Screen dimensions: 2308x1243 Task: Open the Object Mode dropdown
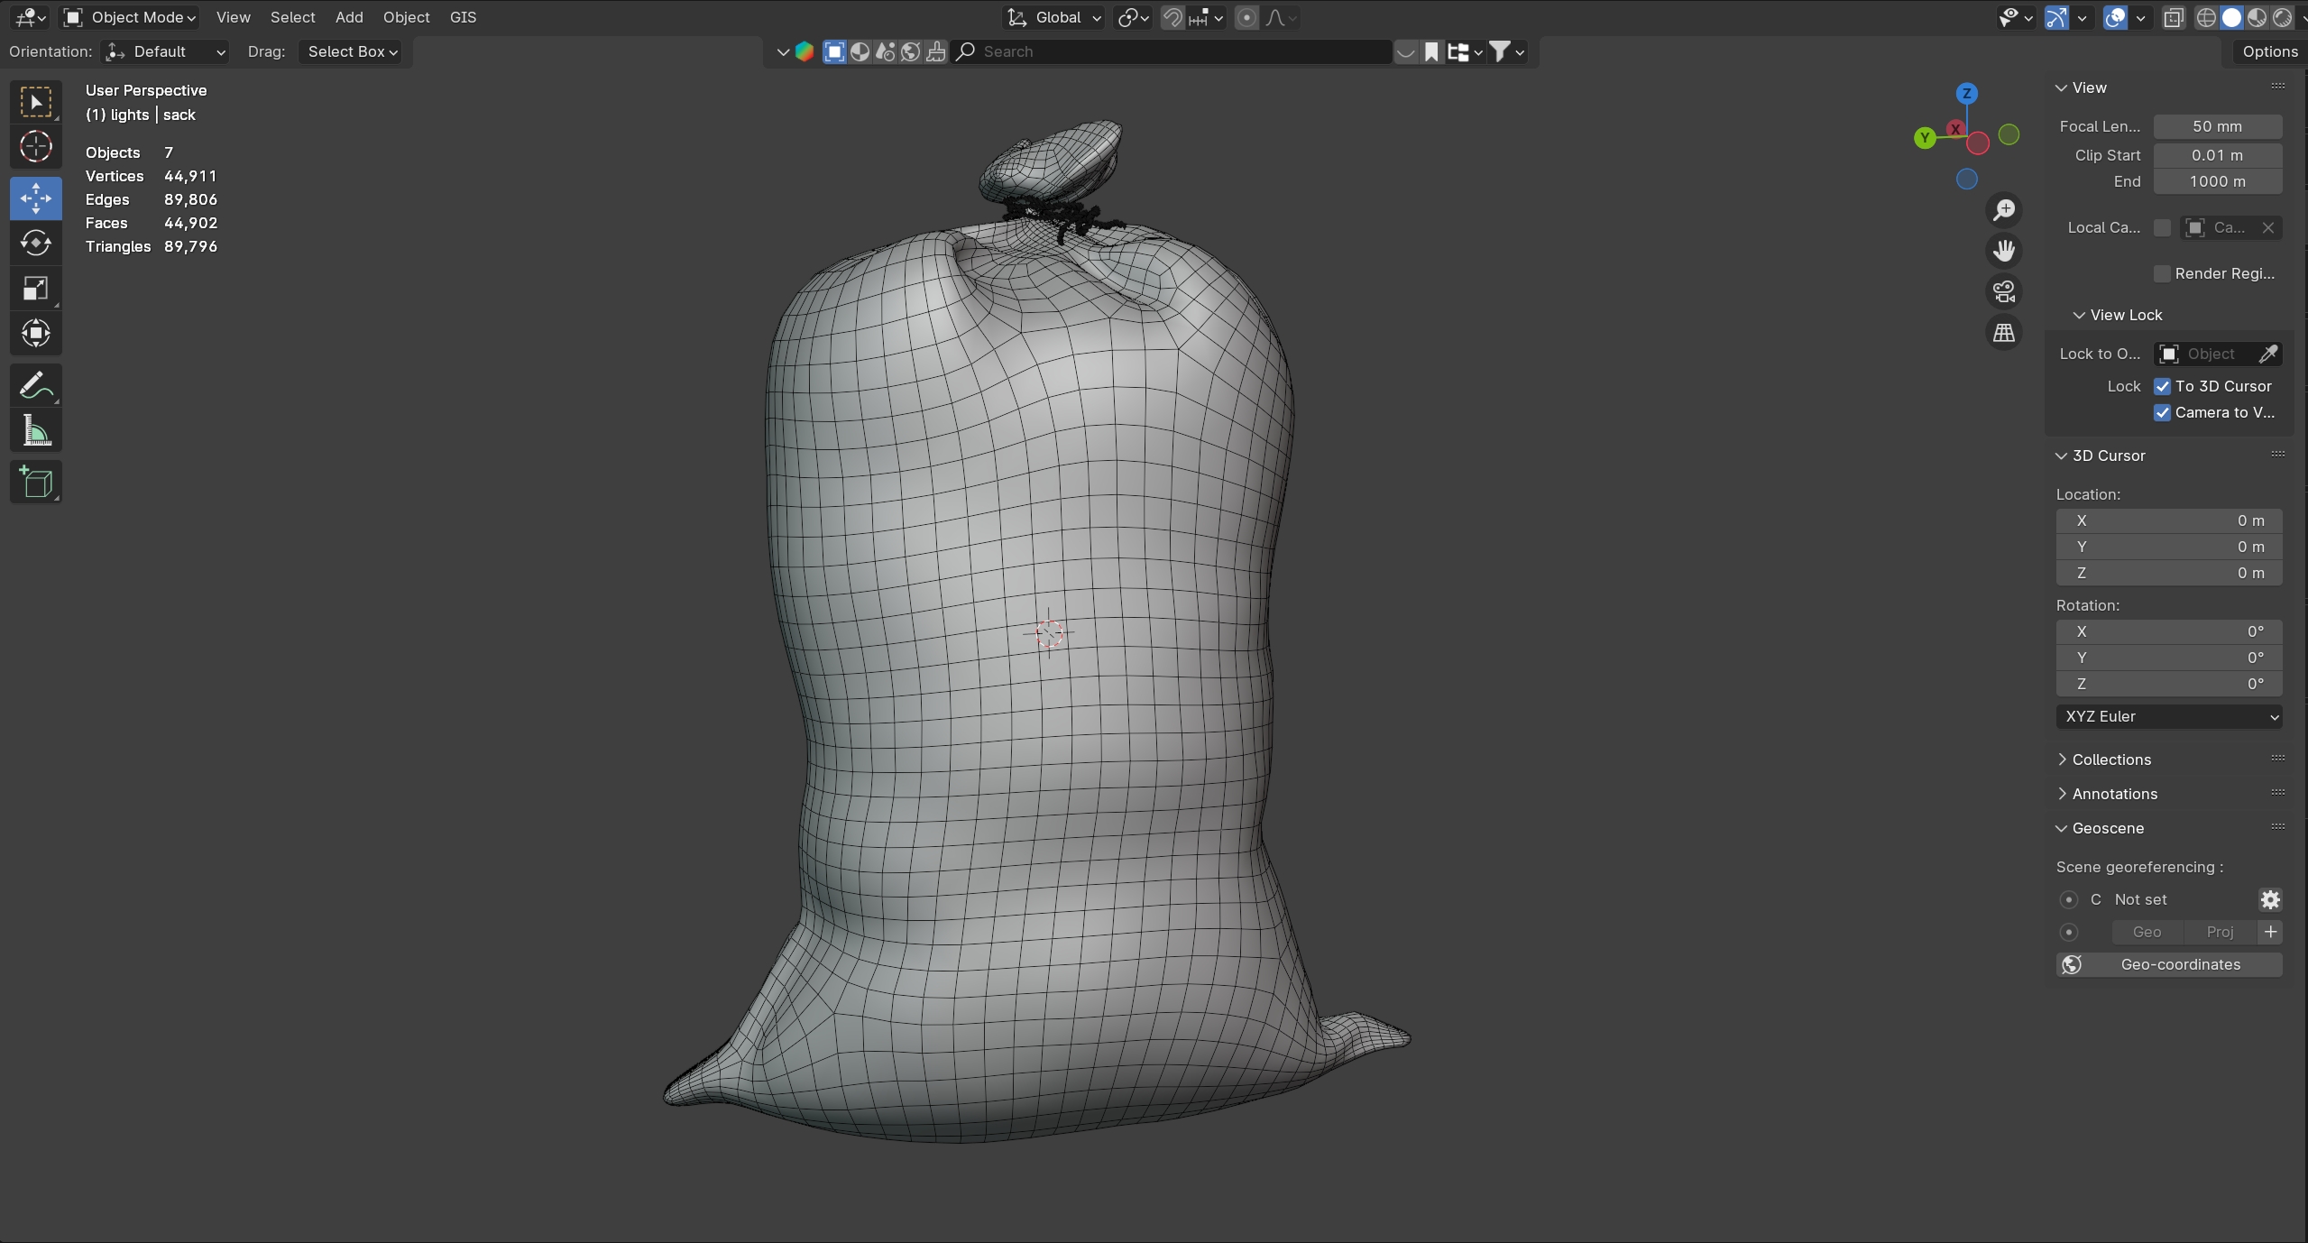pyautogui.click(x=131, y=17)
